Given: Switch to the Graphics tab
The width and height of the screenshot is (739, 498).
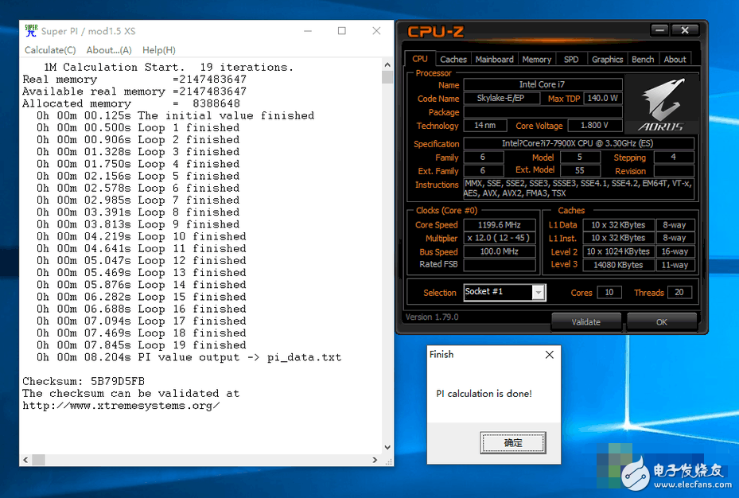Looking at the screenshot, I should click(607, 58).
